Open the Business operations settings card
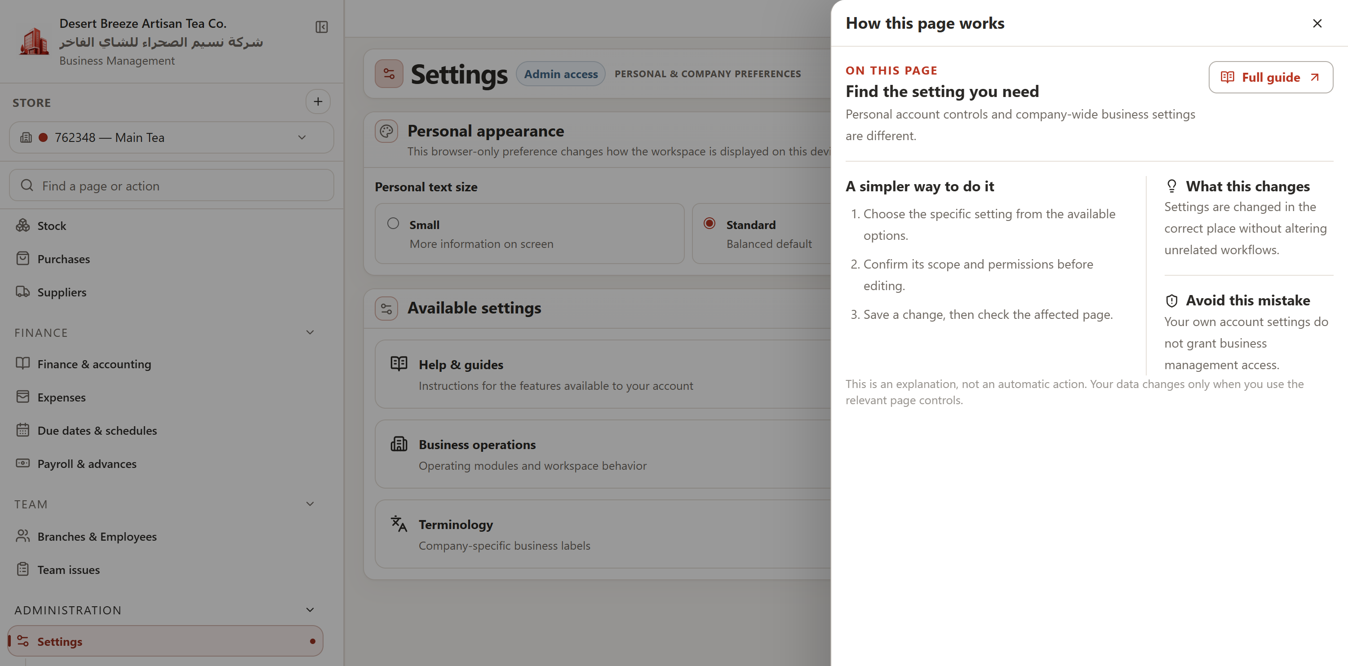This screenshot has height=666, width=1348. click(x=603, y=454)
